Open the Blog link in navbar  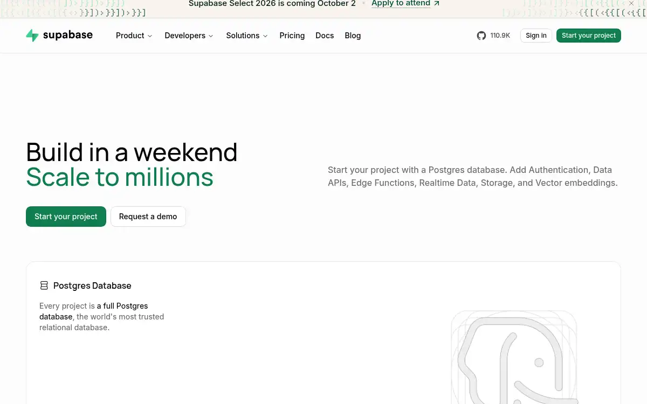tap(353, 36)
